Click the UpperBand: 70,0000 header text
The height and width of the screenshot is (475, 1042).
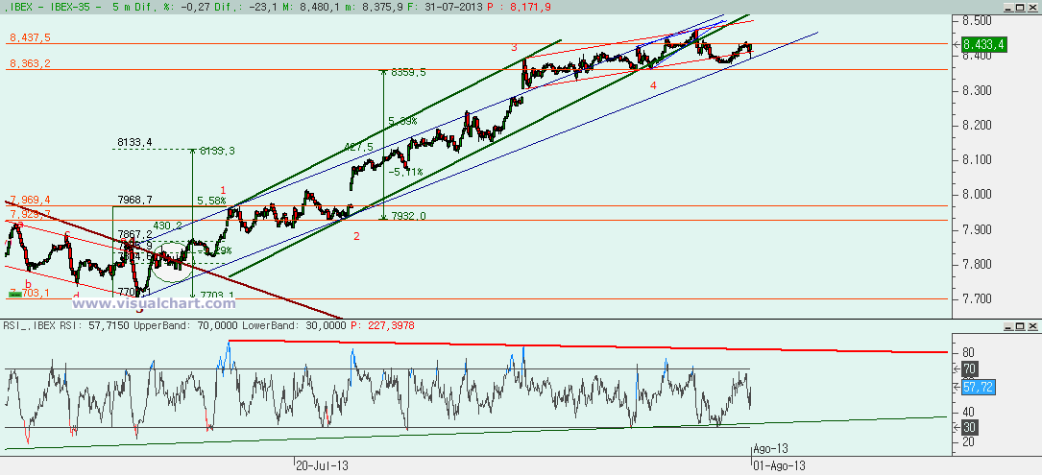coord(184,325)
